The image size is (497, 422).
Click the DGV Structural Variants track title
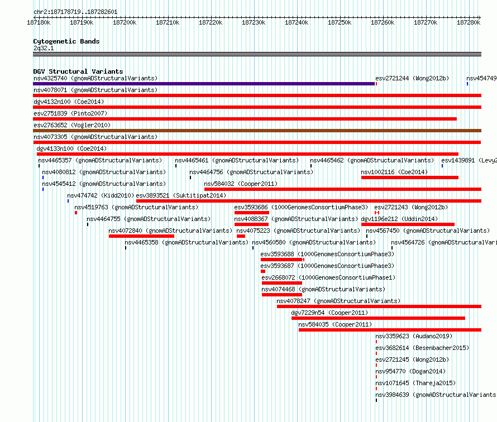click(78, 71)
